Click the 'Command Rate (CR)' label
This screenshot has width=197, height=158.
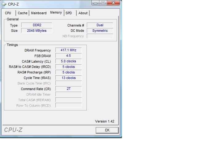coord(36,89)
